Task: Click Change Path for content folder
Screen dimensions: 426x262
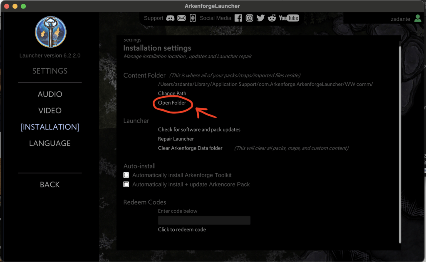Action: 172,94
